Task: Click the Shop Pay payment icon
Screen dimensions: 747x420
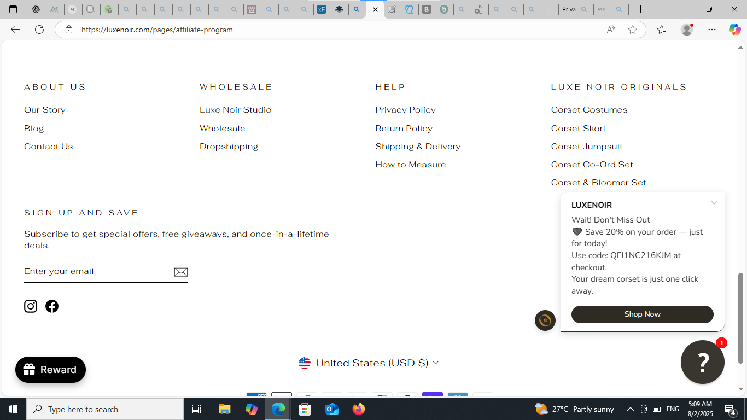Action: pyautogui.click(x=433, y=395)
